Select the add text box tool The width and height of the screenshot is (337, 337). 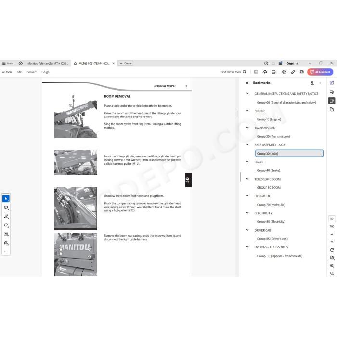pyautogui.click(x=6, y=234)
